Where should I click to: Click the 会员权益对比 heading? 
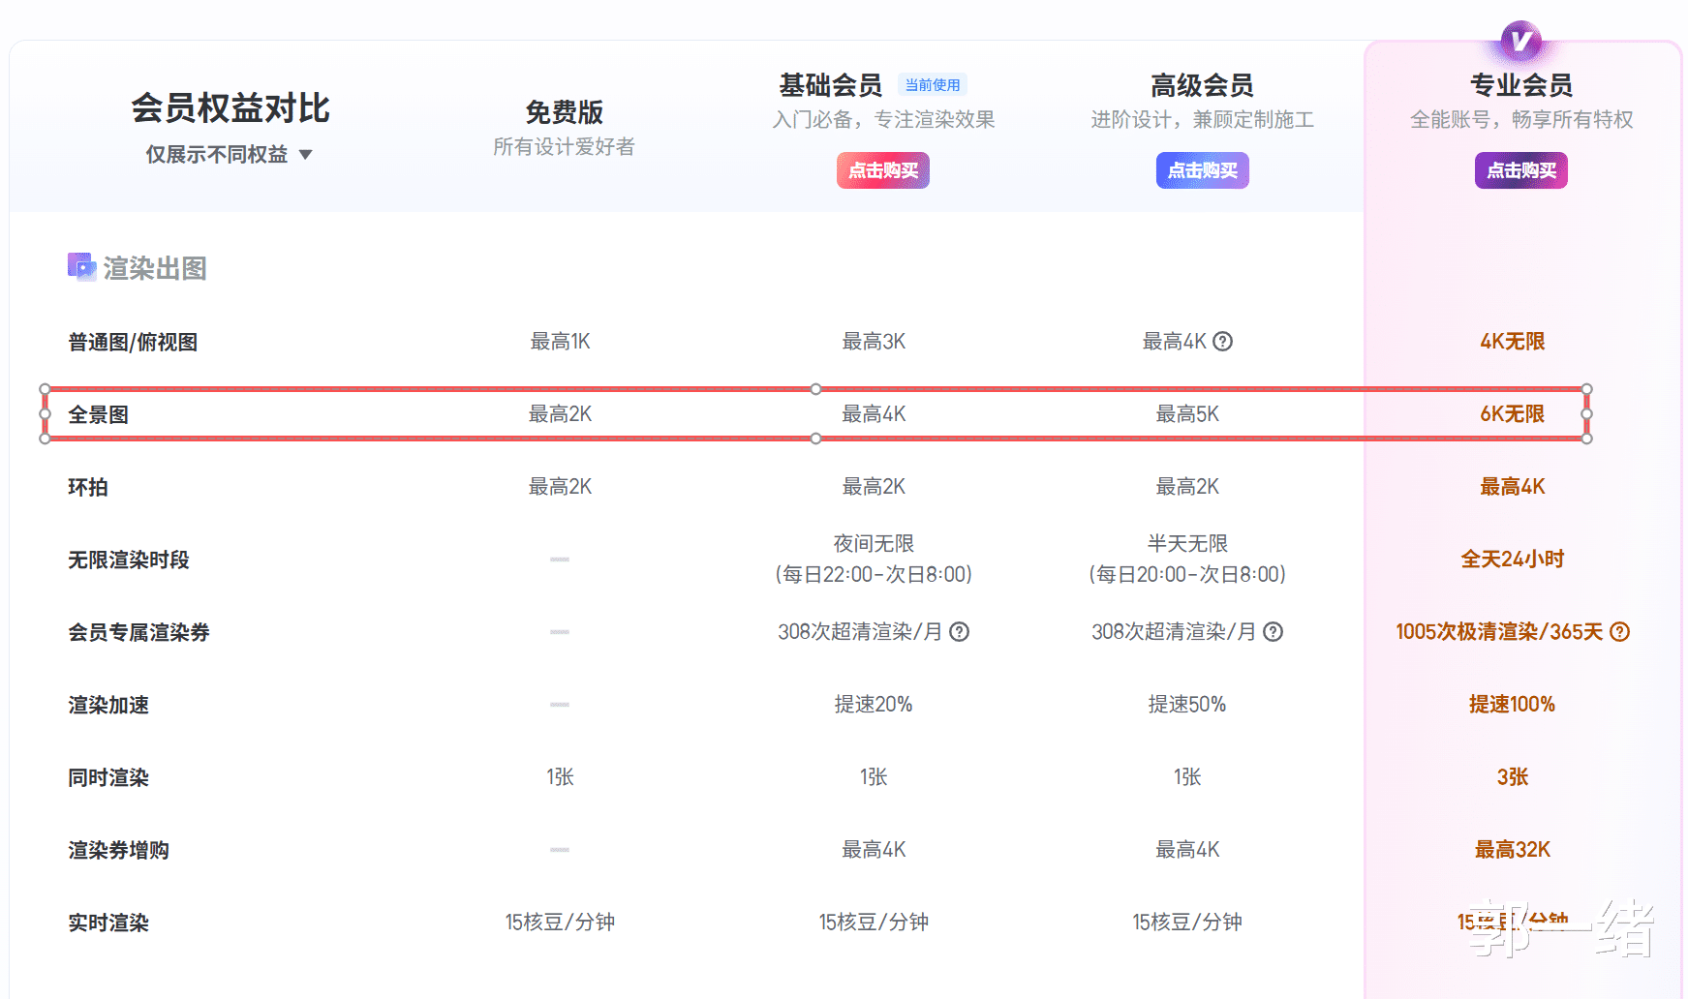230,108
